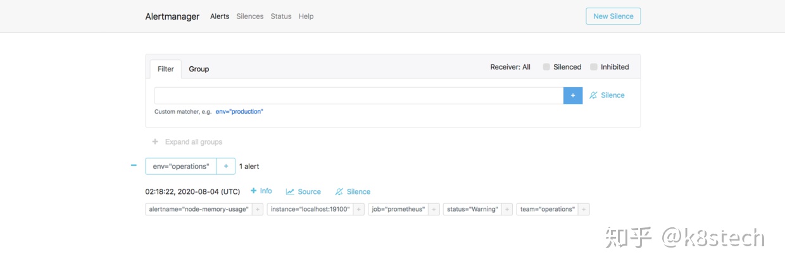Viewport: 785px width, 269px height.
Task: Add team="operations" to filter via plus
Action: pyautogui.click(x=584, y=209)
